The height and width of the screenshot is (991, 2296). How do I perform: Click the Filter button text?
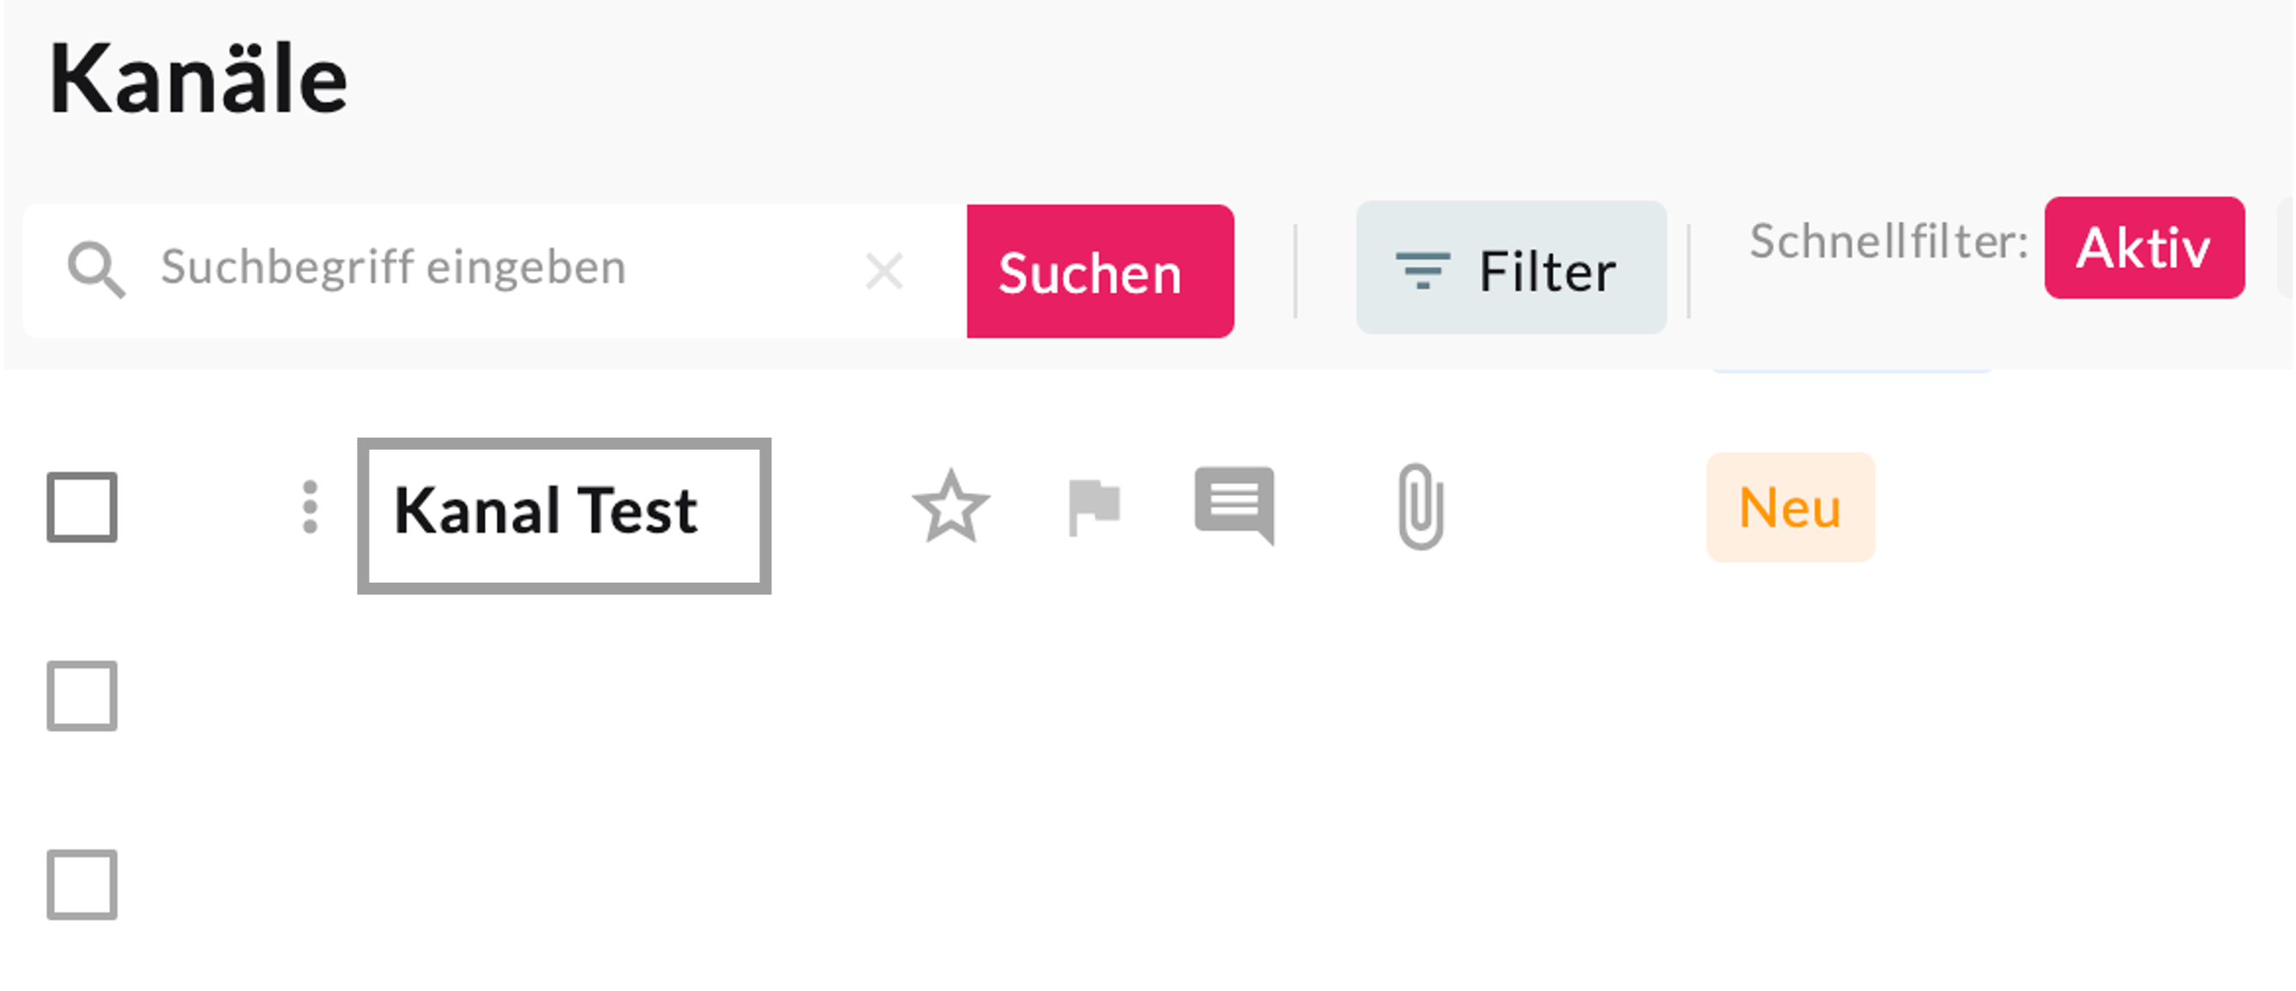click(x=1546, y=271)
